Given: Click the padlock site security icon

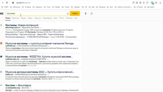Looking at the screenshot, I should pyautogui.click(x=13, y=3).
